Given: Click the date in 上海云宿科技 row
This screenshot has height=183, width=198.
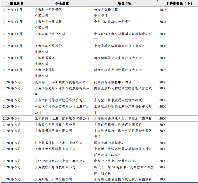Looking at the screenshot, I should [x=13, y=70].
